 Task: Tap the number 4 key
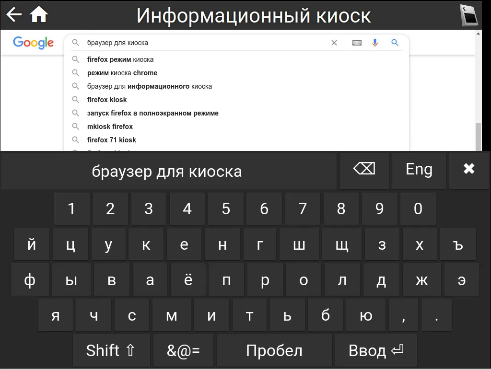[187, 208]
